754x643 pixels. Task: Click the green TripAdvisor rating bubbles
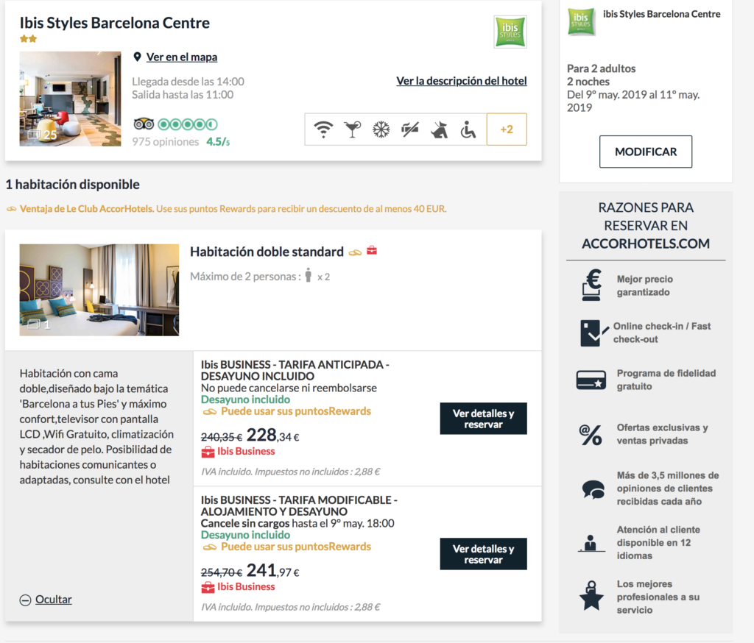pyautogui.click(x=188, y=124)
